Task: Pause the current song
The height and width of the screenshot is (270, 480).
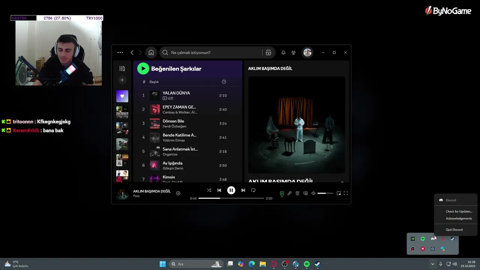Action: coord(231,190)
